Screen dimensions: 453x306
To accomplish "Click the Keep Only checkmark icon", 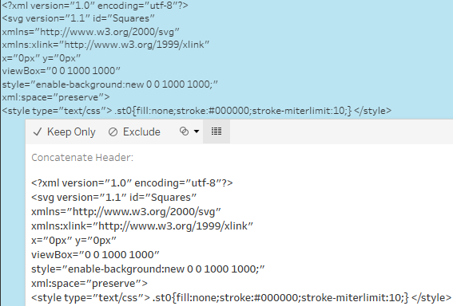I will point(38,132).
